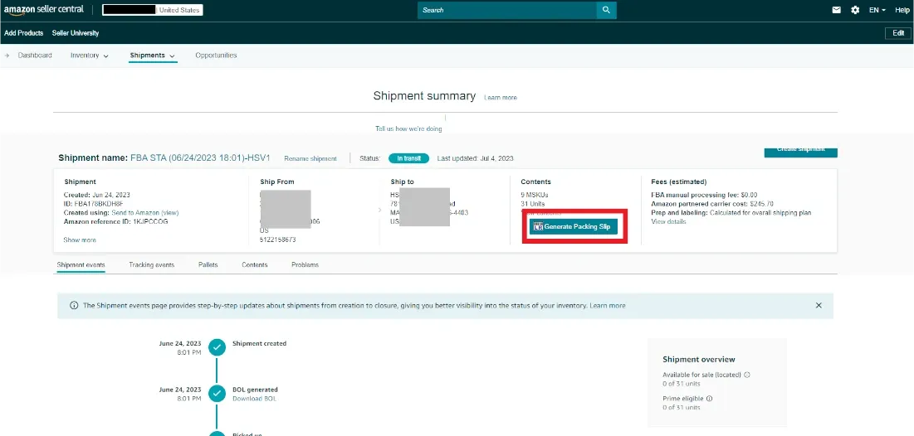Click the 9 MSKUs text under Contents
The image size is (914, 436).
tap(535, 195)
